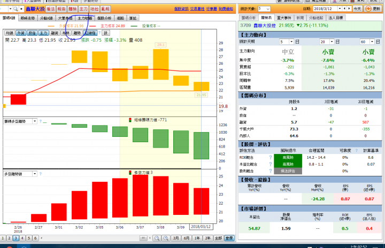The width and height of the screenshot is (385, 248).
Task: Click the 亂報 toolbar button
Action: point(105,9)
